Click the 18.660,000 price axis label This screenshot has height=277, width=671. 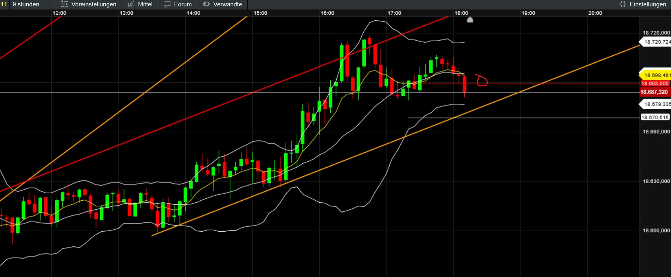pyautogui.click(x=656, y=132)
